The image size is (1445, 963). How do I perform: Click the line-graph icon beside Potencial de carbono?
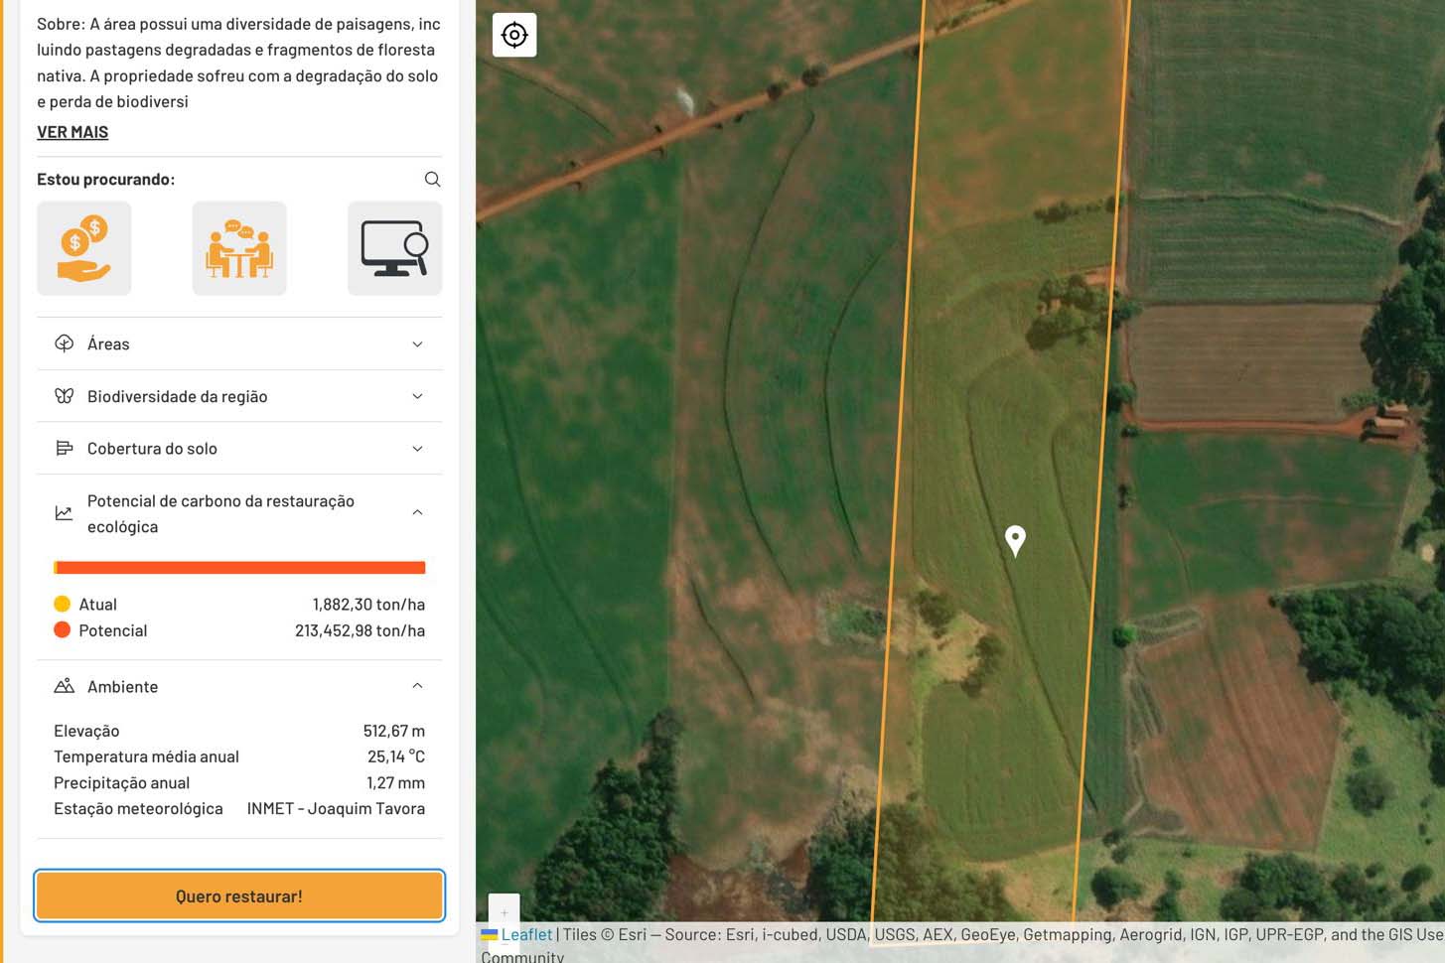[x=64, y=513]
